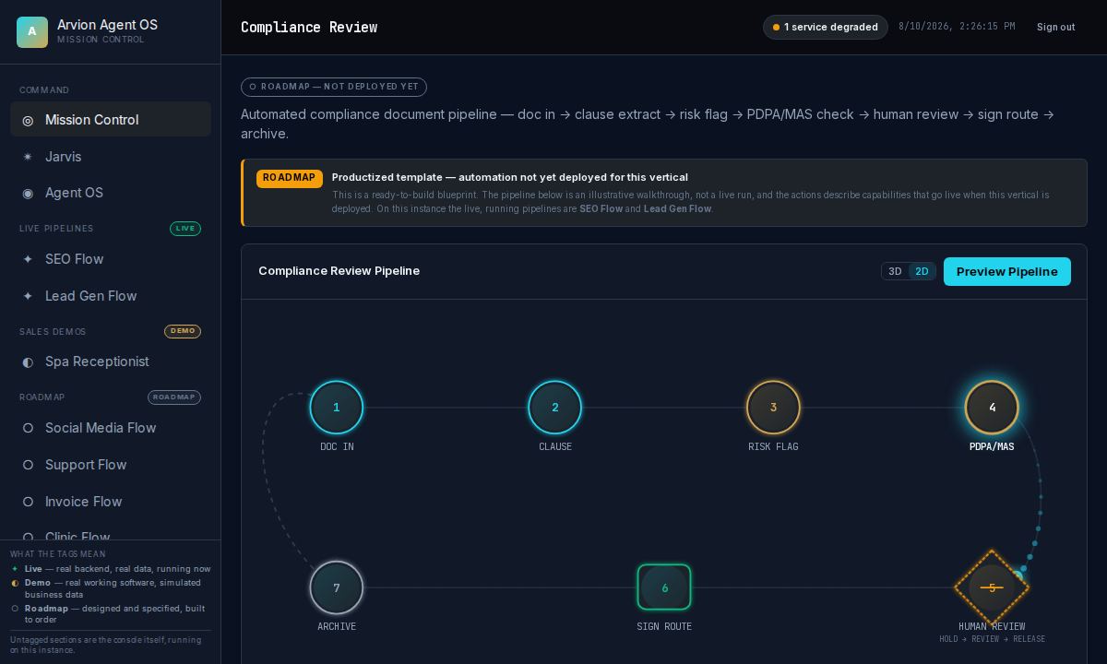Click the ROADMAP tag in sidebar section

174,397
